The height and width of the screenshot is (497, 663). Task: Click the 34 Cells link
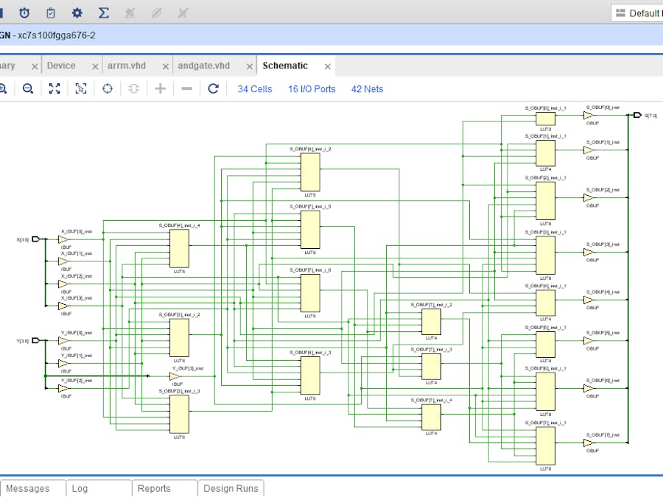254,89
